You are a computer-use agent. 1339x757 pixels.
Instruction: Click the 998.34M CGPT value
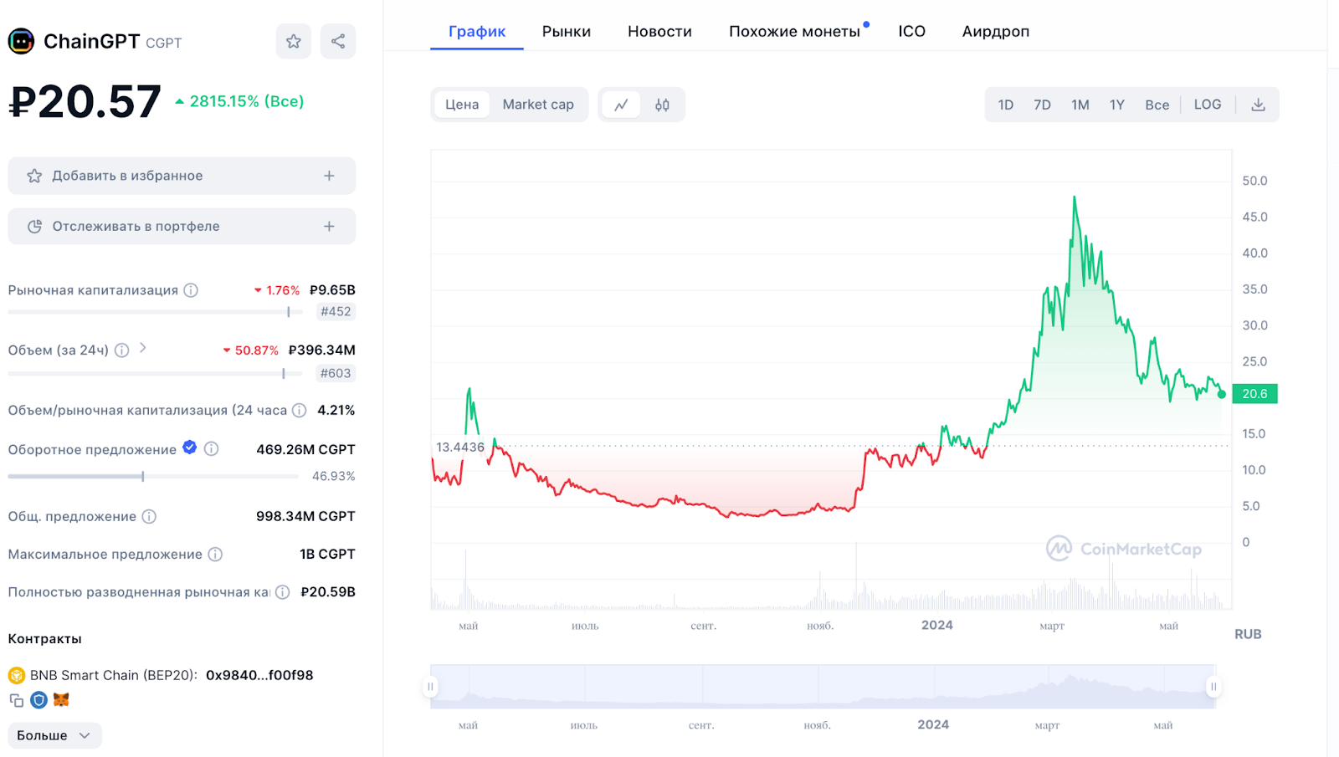305,517
